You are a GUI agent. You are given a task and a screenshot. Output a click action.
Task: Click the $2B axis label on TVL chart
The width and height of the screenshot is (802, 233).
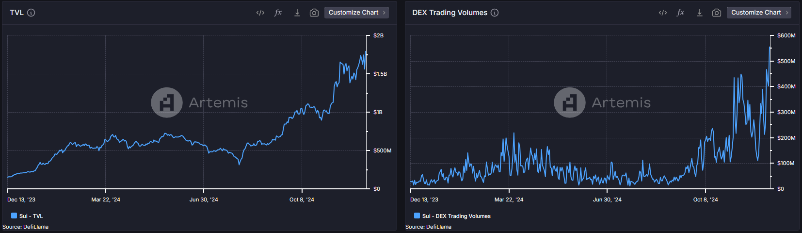pos(378,35)
